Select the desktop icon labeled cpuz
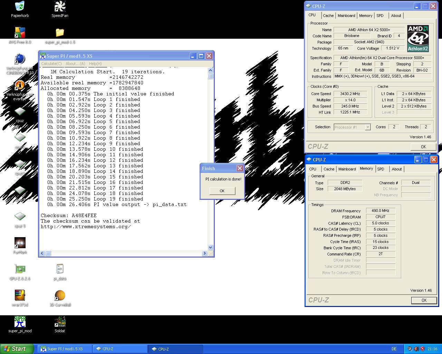 [x=20, y=111]
